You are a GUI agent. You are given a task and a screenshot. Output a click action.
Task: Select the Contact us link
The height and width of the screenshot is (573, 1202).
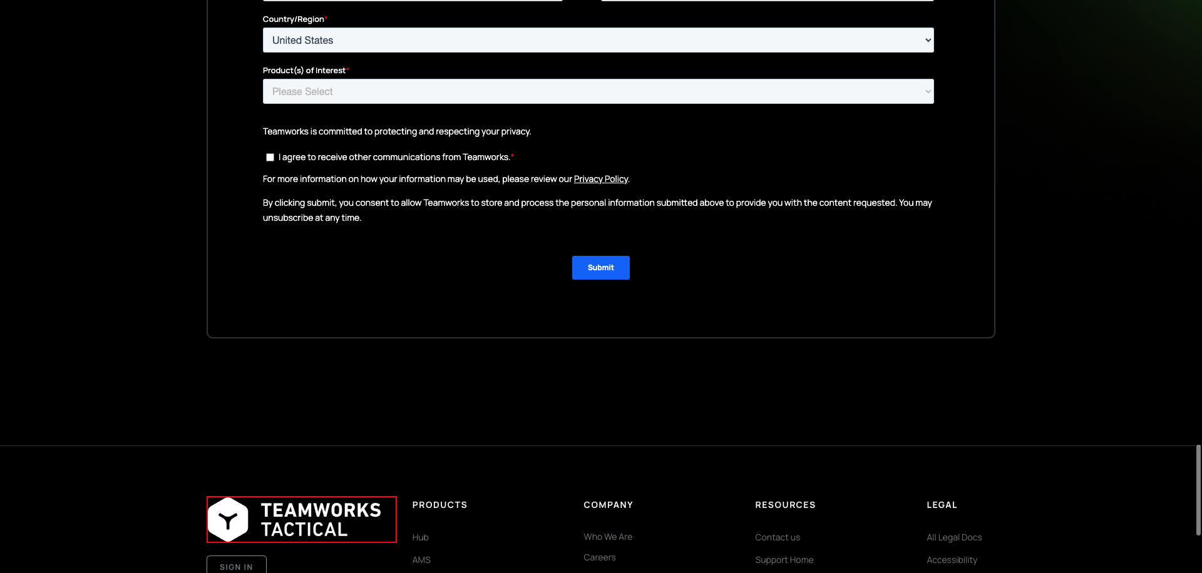click(777, 537)
